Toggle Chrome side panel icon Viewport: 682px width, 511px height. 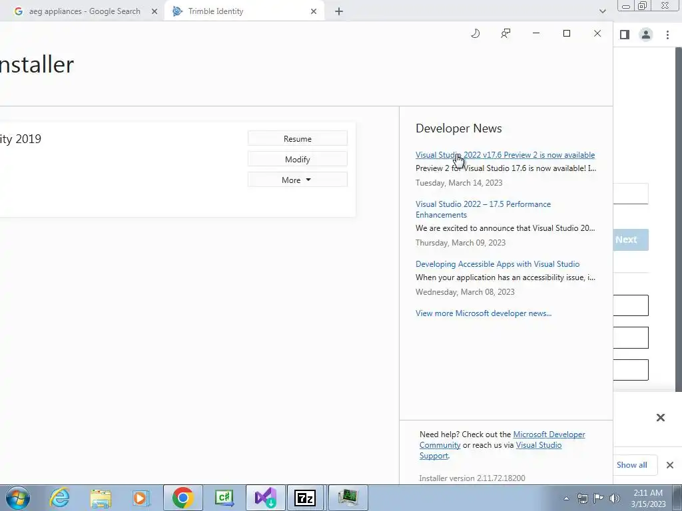(x=625, y=35)
